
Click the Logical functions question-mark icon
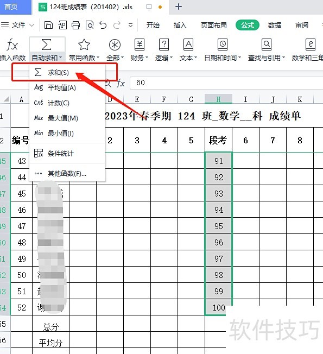[164, 45]
